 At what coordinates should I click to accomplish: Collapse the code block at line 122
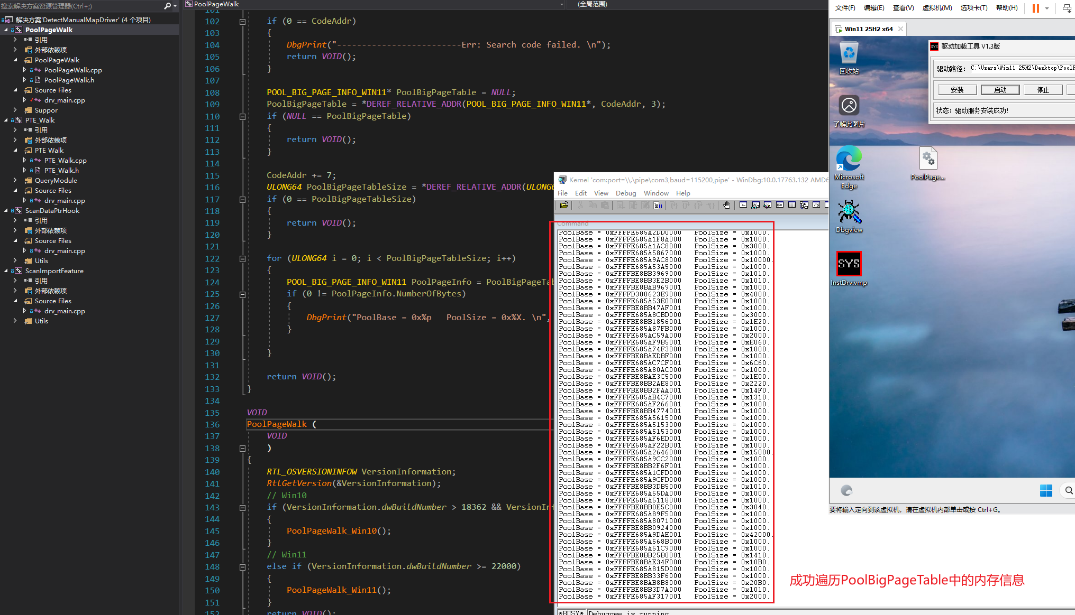coord(242,259)
